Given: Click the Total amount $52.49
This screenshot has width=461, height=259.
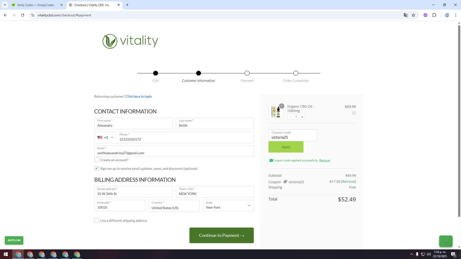Looking at the screenshot, I should tap(347, 199).
